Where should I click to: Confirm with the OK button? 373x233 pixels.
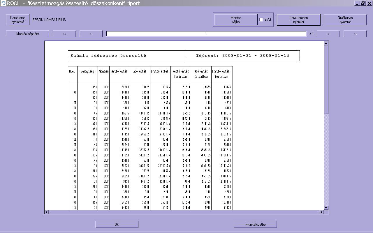tap(117, 225)
